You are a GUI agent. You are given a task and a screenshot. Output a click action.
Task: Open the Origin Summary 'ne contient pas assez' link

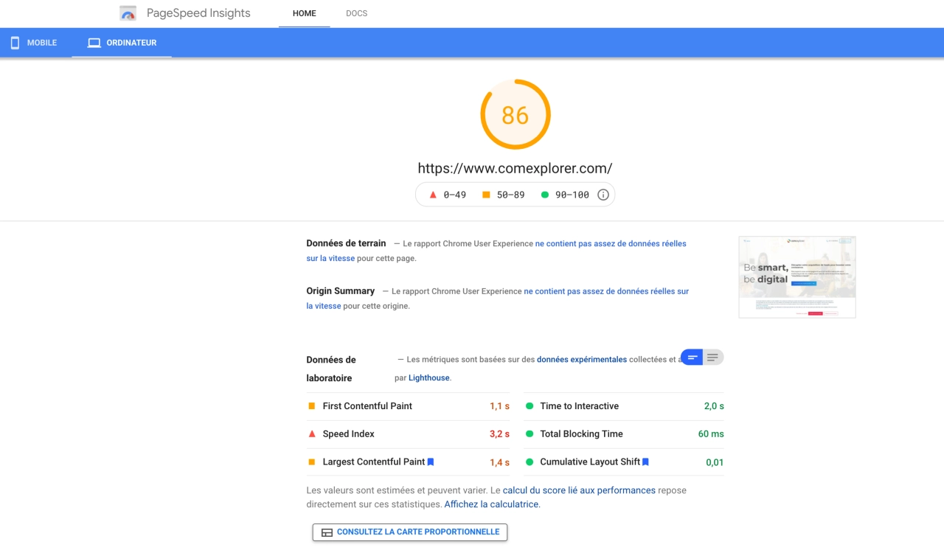(606, 291)
